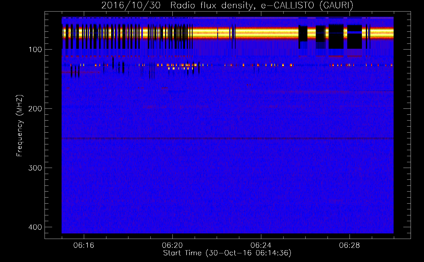Click the 400 MHz frequency tick label
This screenshot has width=424, height=262.
click(35, 227)
